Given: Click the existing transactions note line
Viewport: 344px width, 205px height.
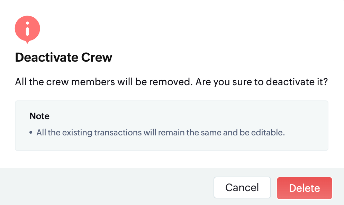Looking at the screenshot, I should [160, 133].
